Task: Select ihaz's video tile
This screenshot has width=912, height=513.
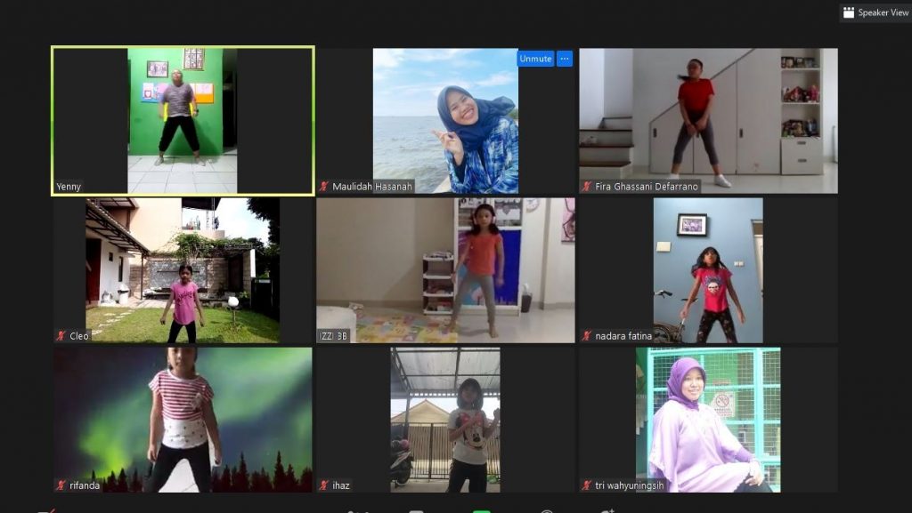Action: click(x=445, y=416)
